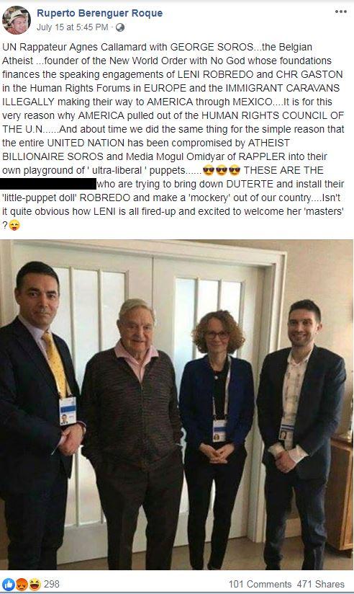354x594 pixels.
Task: Open Ruperto Berenguer Roque's profile link
Action: tap(99, 13)
